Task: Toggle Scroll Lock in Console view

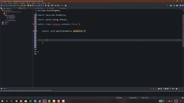Action: [161, 89]
